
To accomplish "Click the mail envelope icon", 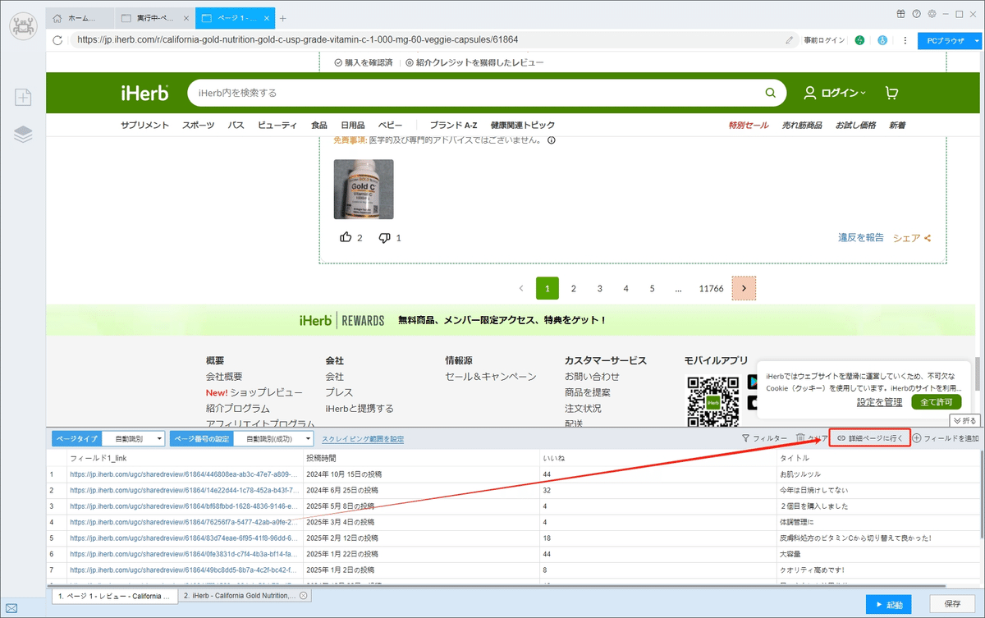I will (11, 608).
